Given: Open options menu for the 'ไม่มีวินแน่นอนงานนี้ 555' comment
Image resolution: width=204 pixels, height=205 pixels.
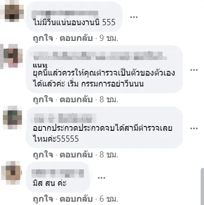Looking at the screenshot, I should [x=134, y=17].
